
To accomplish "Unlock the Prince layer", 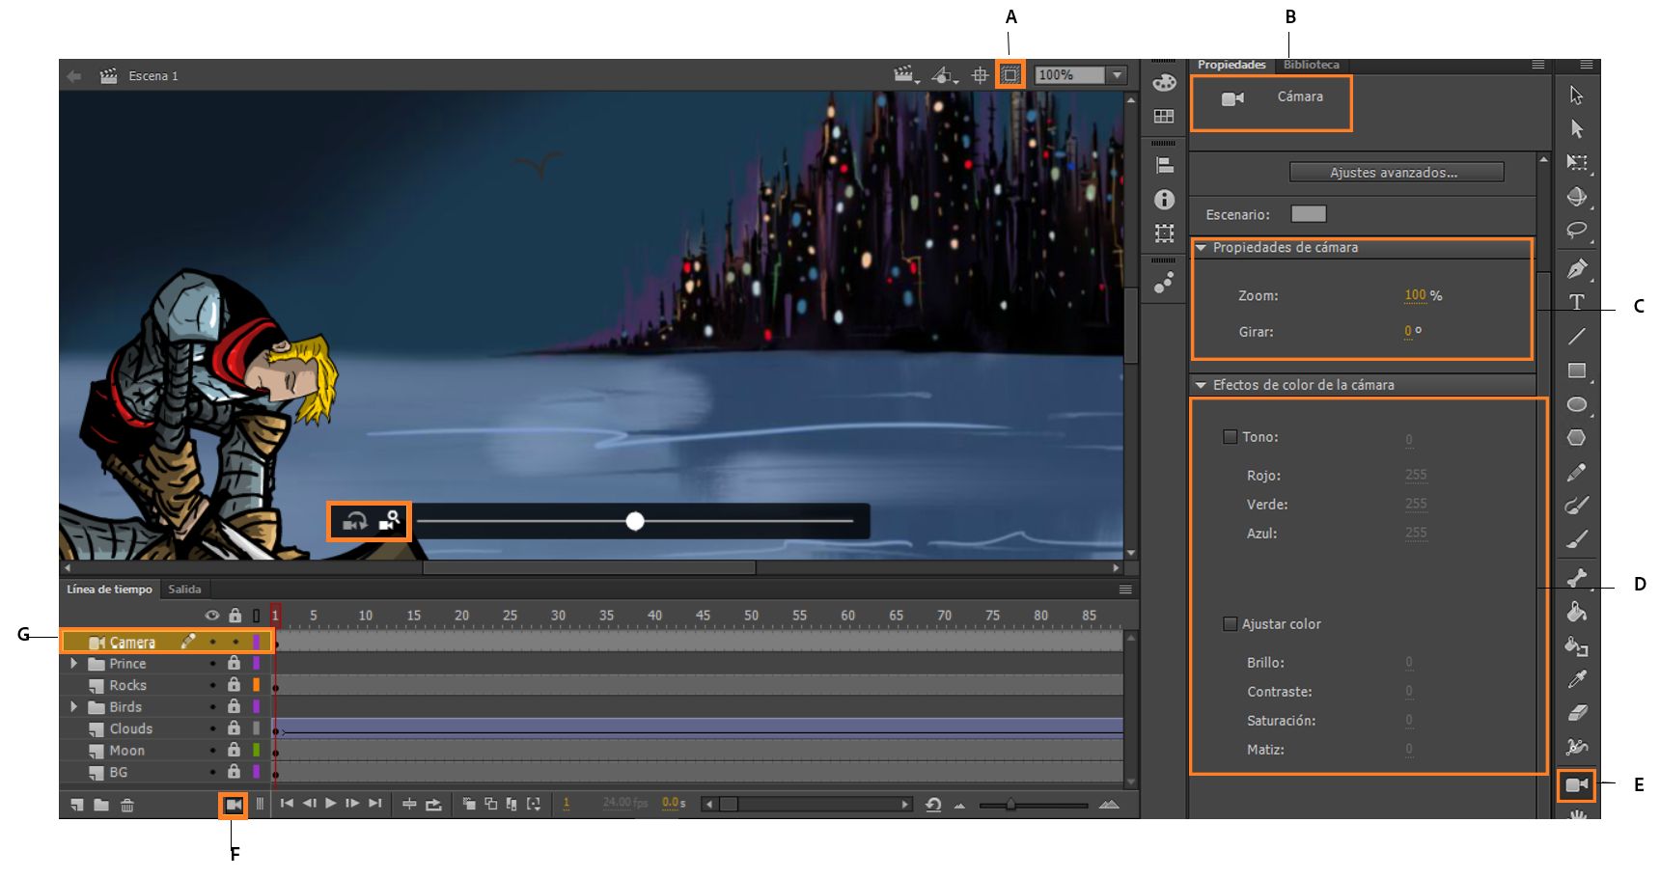I will (x=234, y=664).
